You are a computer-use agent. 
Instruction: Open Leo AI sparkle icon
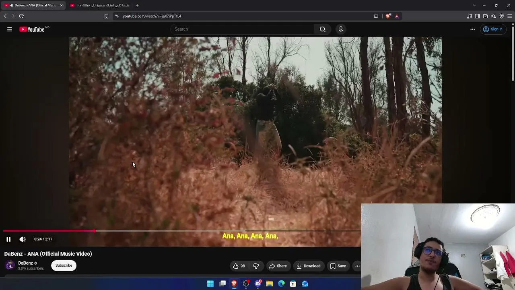click(493, 16)
